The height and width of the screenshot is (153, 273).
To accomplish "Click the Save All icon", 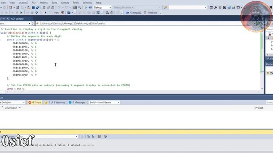I will tap(38, 8).
